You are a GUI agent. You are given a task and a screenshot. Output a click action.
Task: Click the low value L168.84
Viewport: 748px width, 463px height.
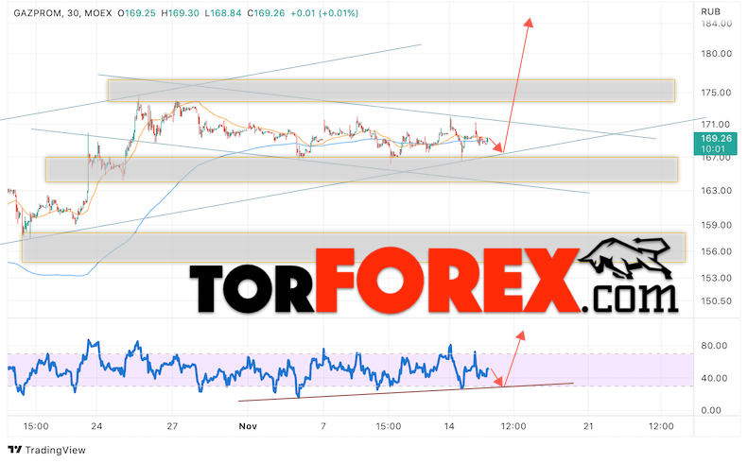(x=223, y=13)
